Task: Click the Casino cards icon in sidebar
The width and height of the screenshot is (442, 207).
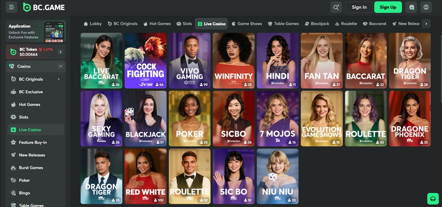Action: [x=12, y=66]
